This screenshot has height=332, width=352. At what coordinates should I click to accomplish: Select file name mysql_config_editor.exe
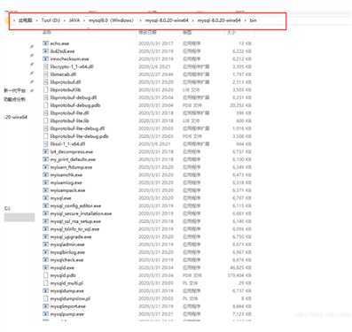[x=75, y=205]
